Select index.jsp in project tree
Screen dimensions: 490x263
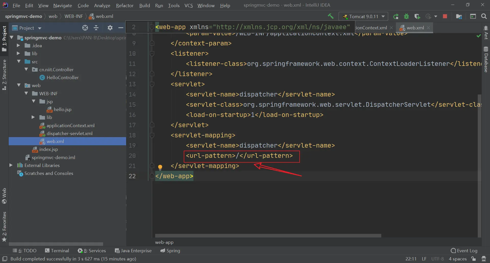pos(48,149)
